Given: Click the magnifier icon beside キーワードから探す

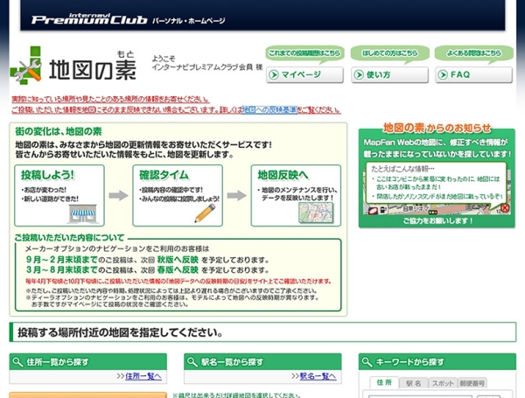Looking at the screenshot, I should 367,362.
